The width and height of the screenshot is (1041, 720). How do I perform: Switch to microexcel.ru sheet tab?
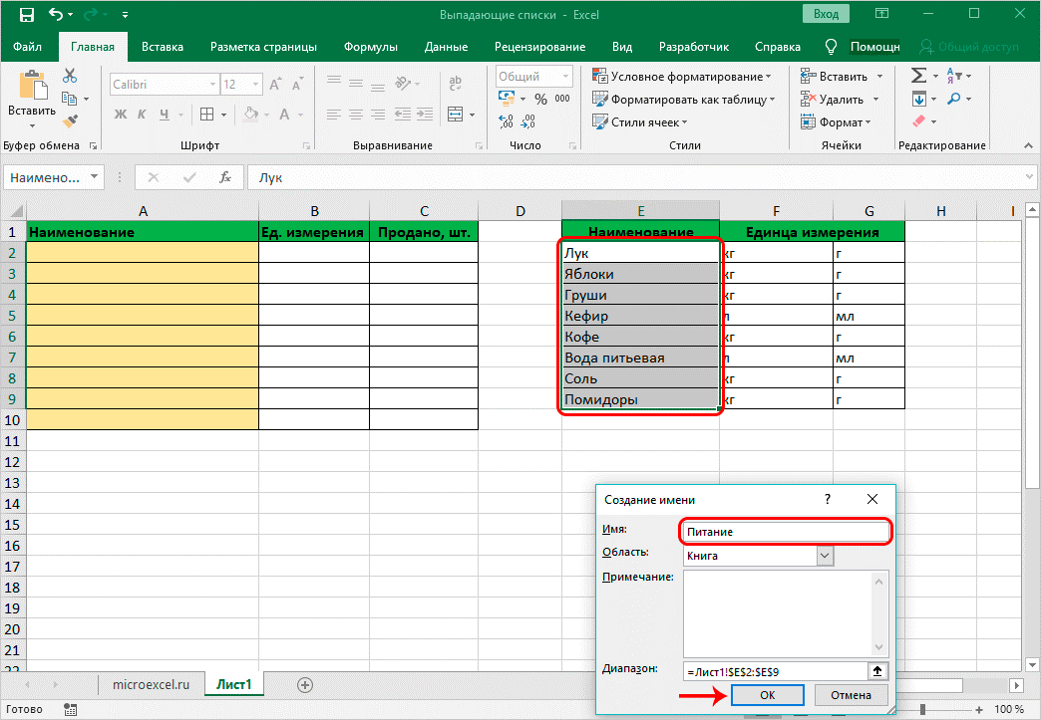click(151, 685)
